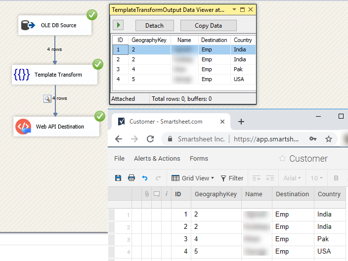Select the Pak cell in Data Viewer
This screenshot has height=261, width=348.
click(x=243, y=69)
